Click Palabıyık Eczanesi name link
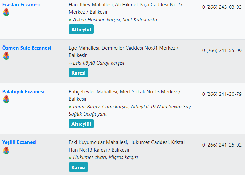Viewport: 245px width, 175px height. (23, 92)
